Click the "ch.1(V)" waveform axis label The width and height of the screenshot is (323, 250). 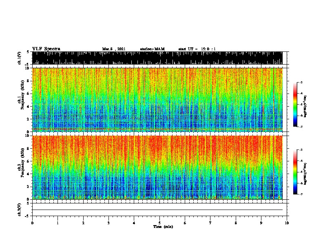(x=19, y=58)
